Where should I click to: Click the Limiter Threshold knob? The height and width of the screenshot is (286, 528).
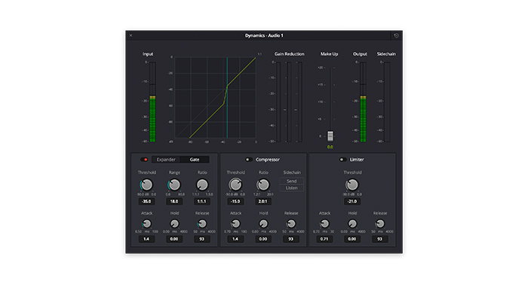[x=352, y=184]
